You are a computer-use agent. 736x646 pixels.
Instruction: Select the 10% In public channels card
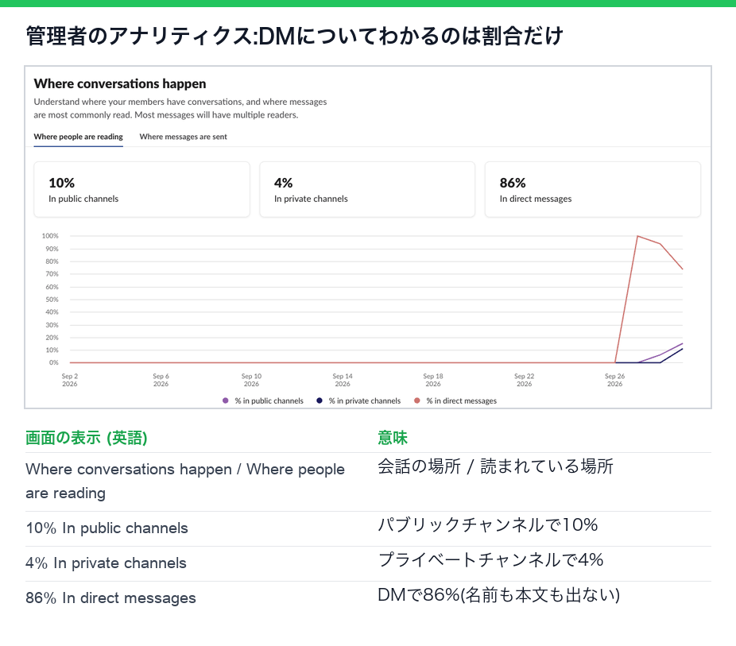pos(141,190)
